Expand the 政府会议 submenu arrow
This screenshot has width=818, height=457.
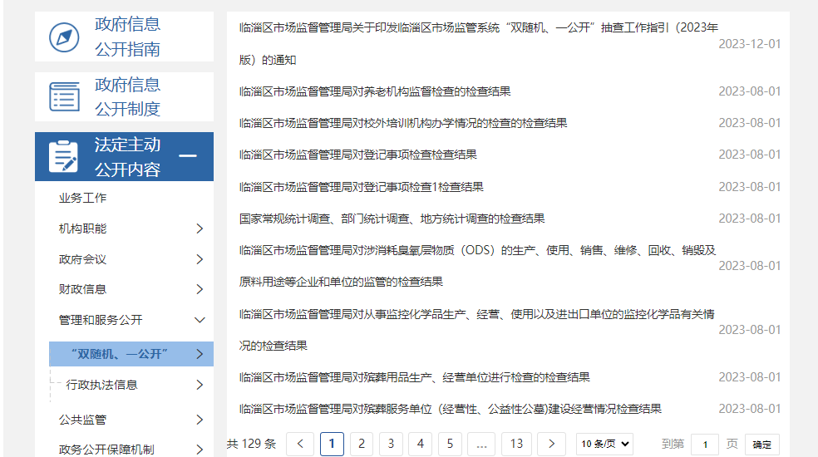200,259
